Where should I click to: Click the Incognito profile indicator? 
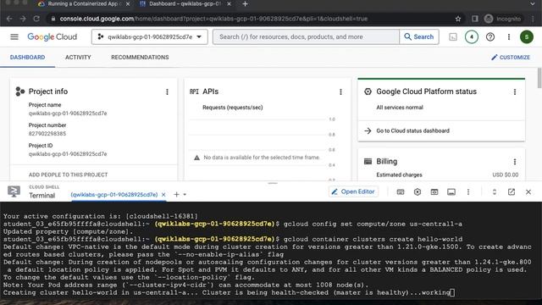click(x=502, y=19)
